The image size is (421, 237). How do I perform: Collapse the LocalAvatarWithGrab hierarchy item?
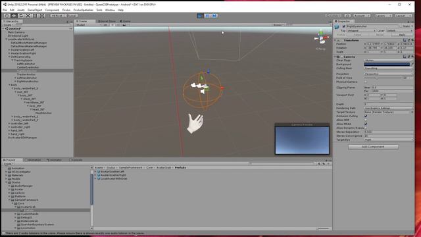[7, 39]
